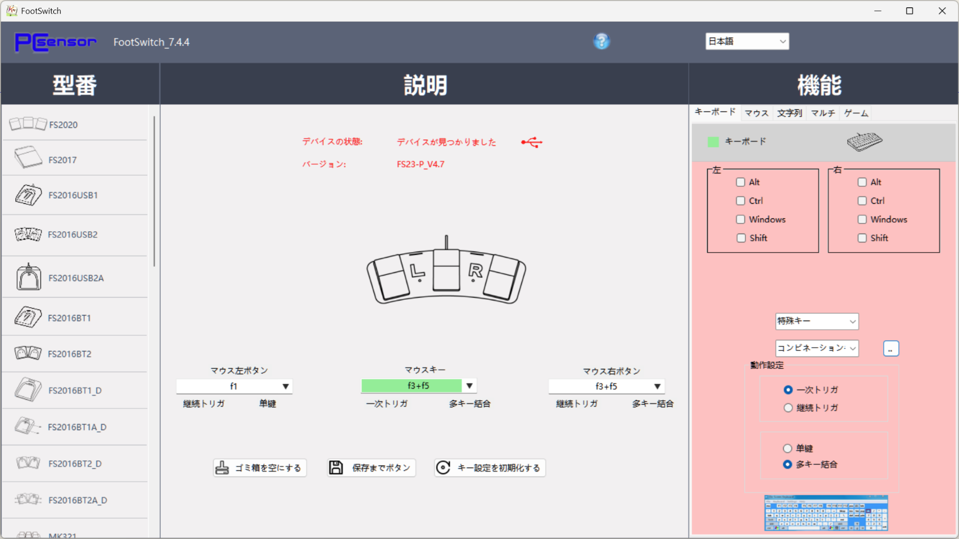
Task: Select the 単鍵 radio option
Action: (788, 449)
